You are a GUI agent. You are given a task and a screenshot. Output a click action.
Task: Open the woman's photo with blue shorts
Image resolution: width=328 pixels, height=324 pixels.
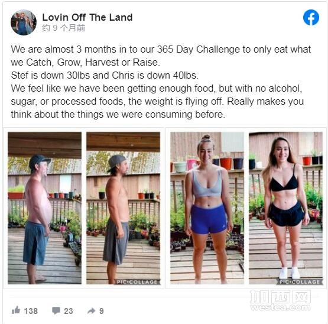coord(207,208)
